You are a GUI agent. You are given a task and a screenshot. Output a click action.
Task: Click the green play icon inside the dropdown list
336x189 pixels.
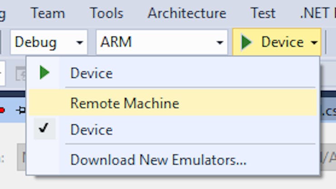point(44,72)
